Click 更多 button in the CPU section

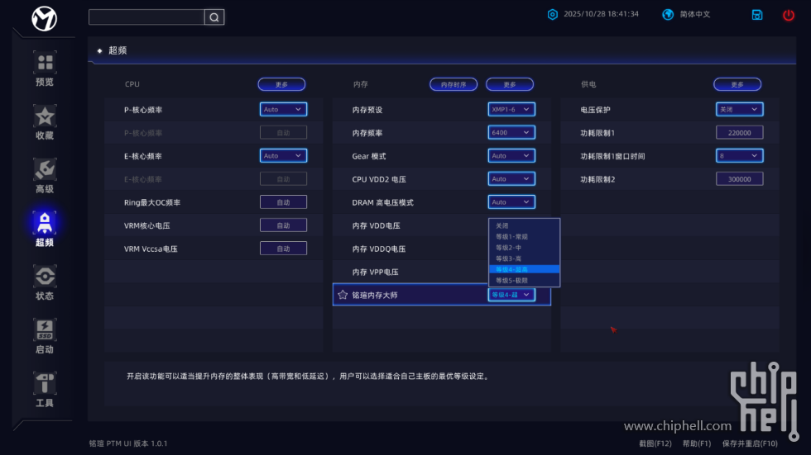tap(281, 84)
